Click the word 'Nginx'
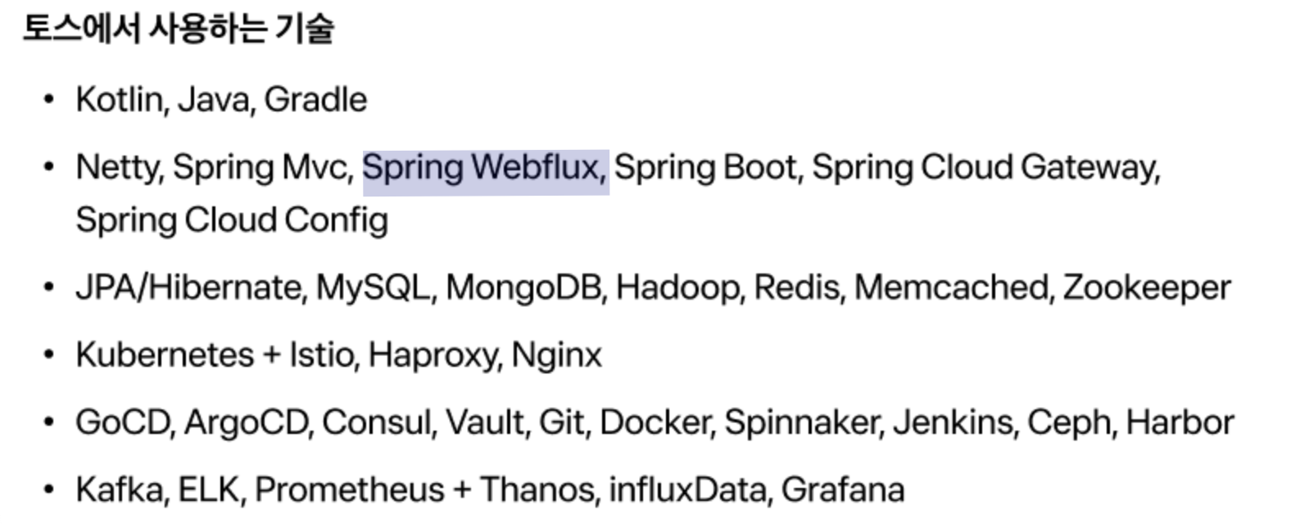This screenshot has height=524, width=1291. (556, 355)
